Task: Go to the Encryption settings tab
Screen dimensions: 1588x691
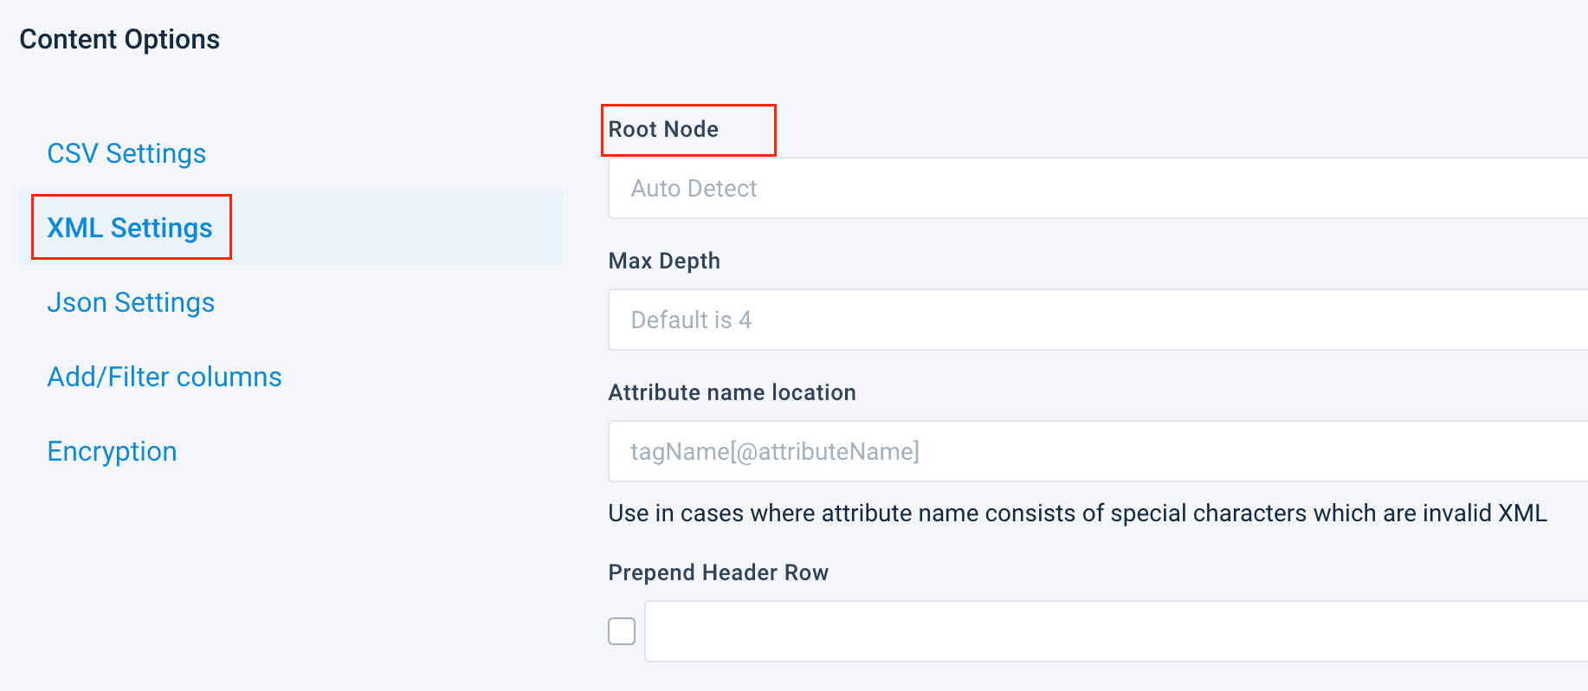Action: click(x=112, y=451)
